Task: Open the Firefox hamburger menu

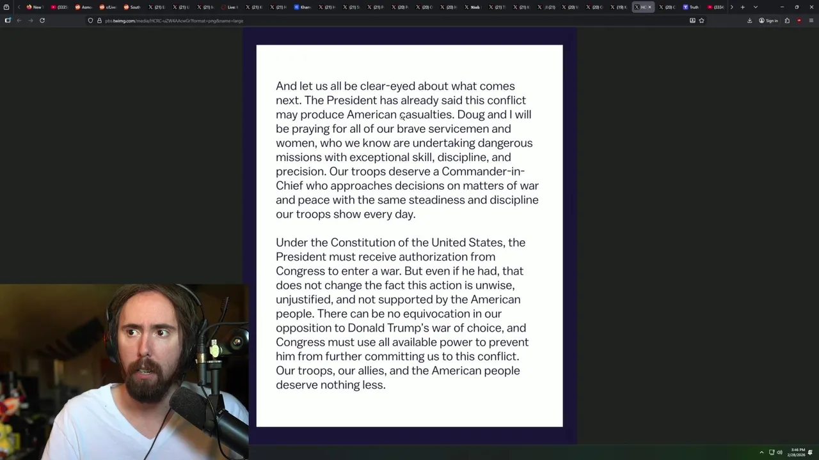Action: point(810,20)
